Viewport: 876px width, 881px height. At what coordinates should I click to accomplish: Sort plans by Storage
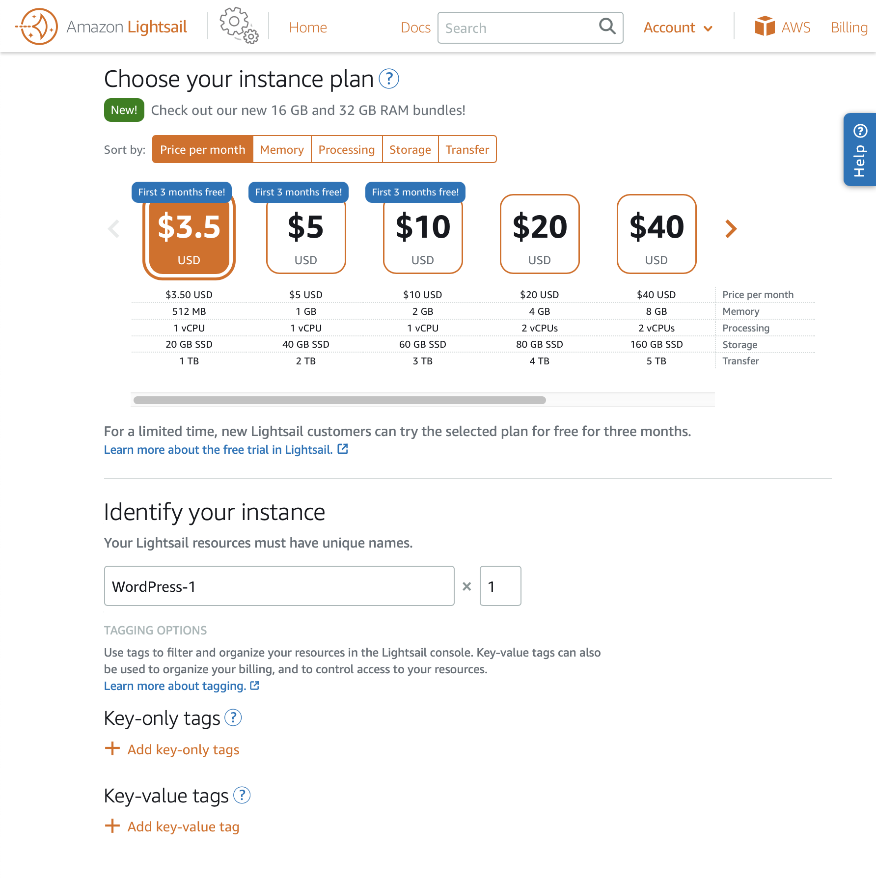pyautogui.click(x=410, y=149)
